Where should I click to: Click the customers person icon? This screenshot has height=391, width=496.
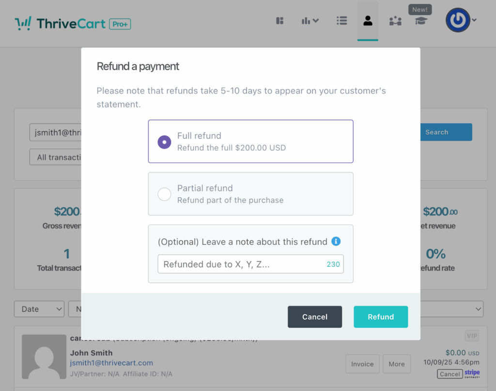click(x=368, y=21)
